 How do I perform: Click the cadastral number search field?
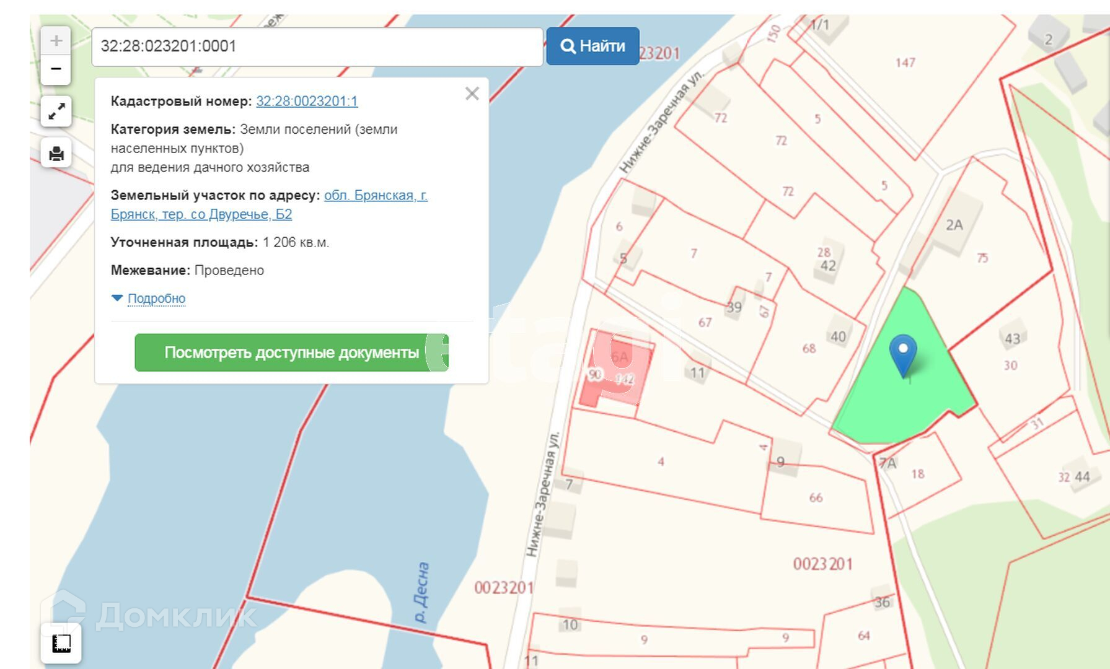pyautogui.click(x=317, y=46)
